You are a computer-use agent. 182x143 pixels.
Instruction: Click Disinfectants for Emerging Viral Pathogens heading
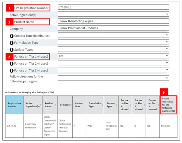point(29,92)
